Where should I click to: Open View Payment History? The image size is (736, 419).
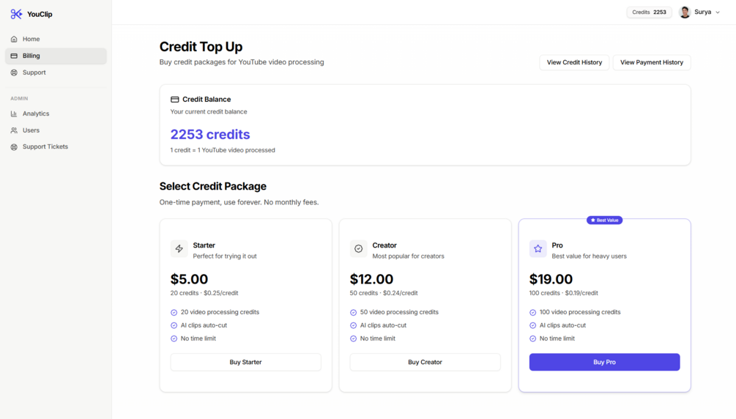click(x=651, y=62)
